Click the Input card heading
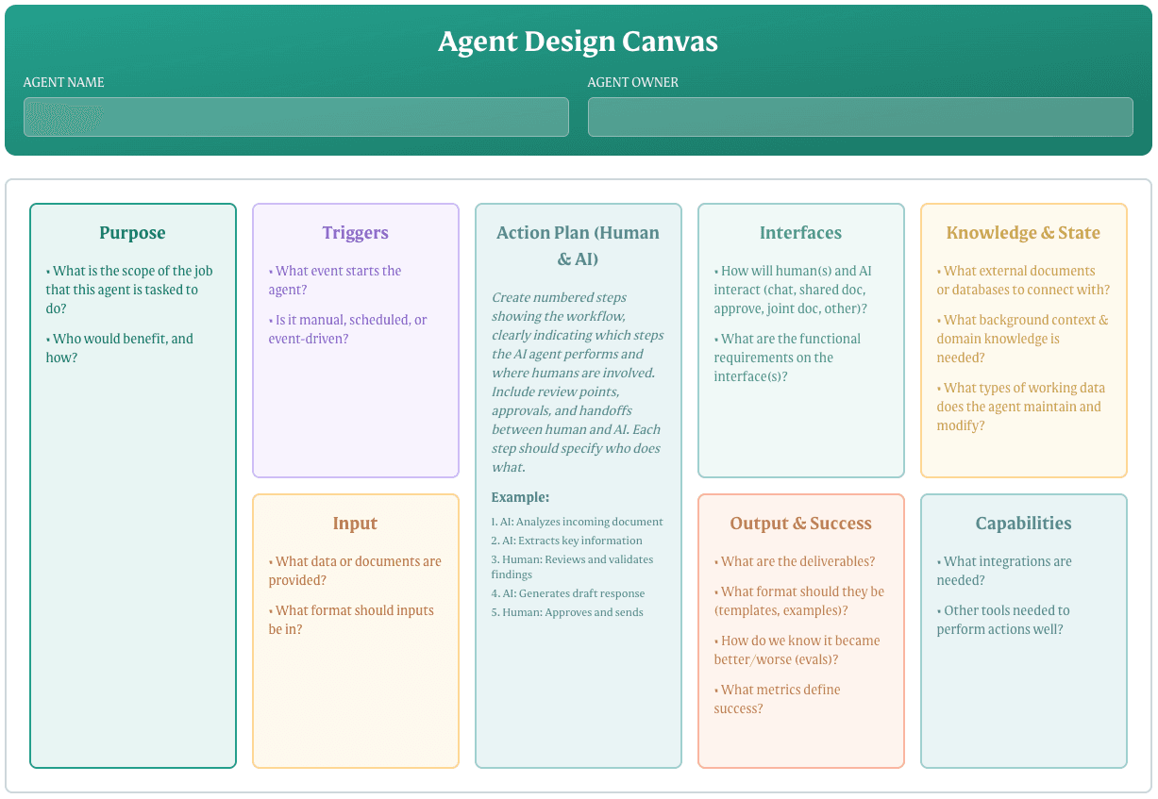This screenshot has height=799, width=1158. [355, 524]
